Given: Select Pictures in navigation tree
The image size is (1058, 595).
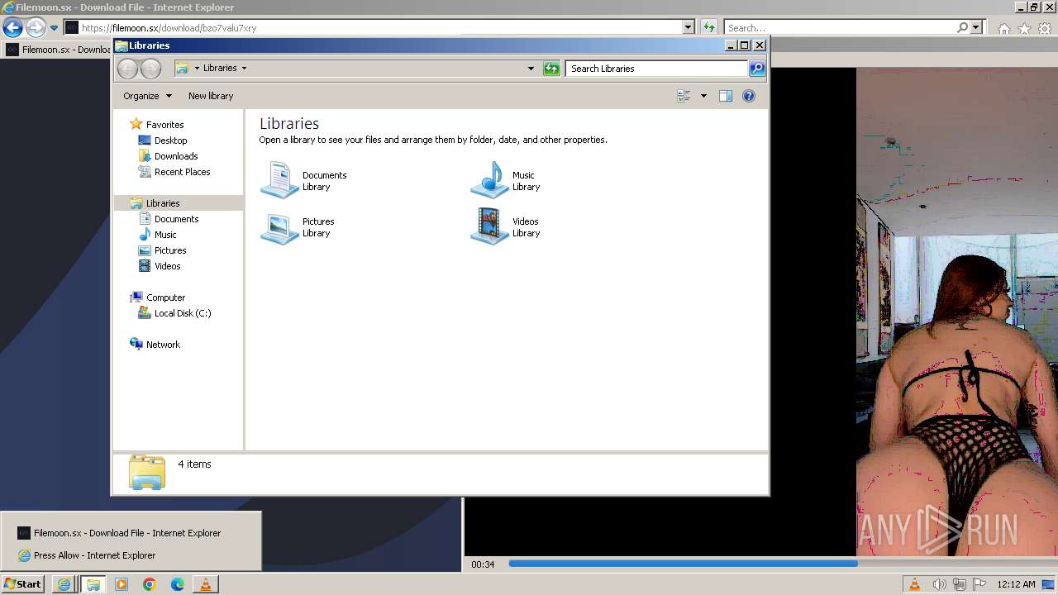Looking at the screenshot, I should (170, 250).
